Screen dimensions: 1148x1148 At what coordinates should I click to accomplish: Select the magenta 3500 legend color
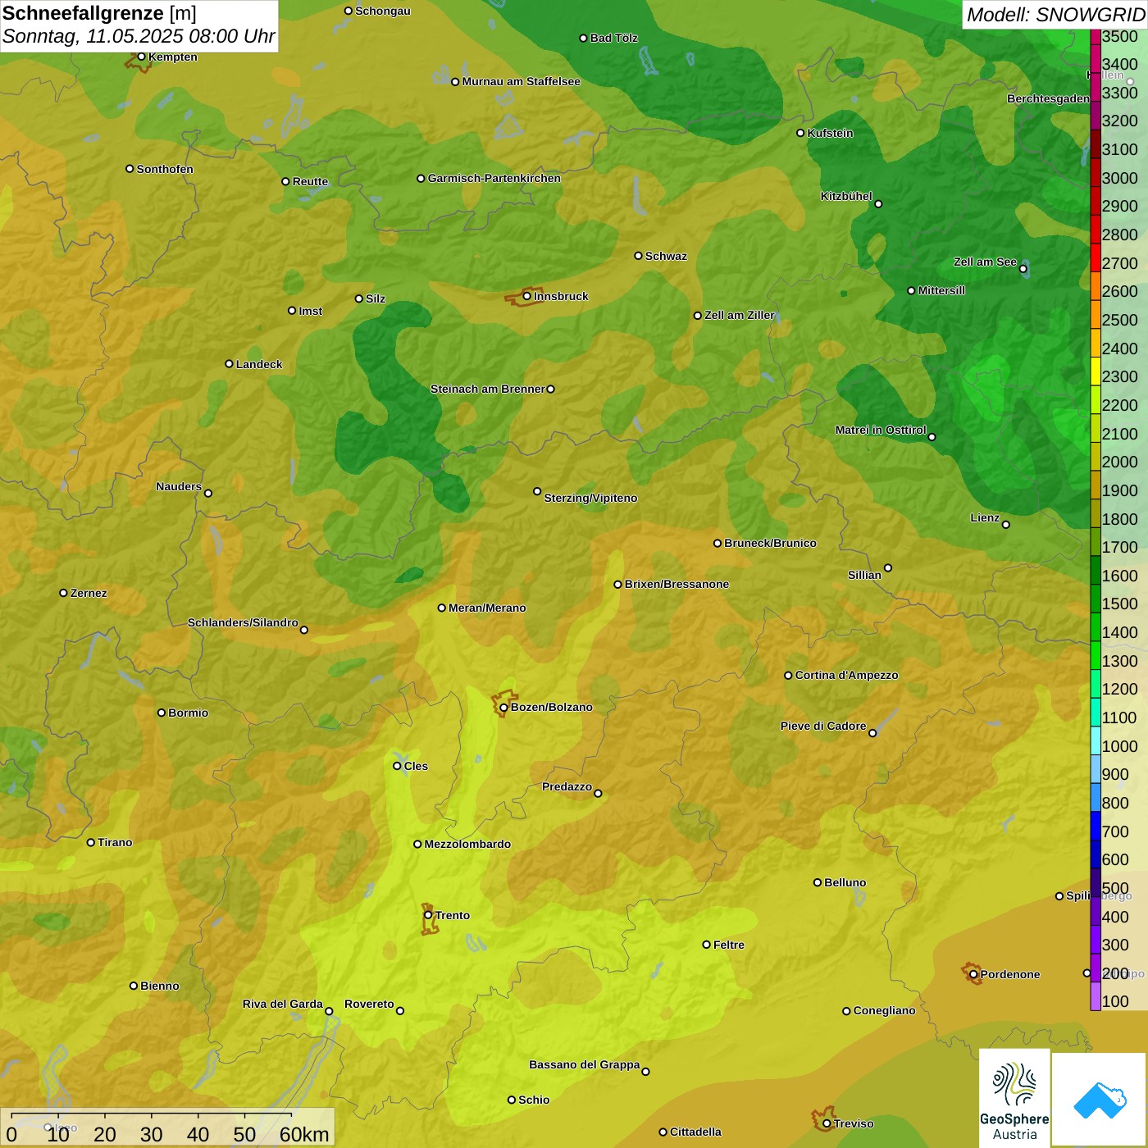pos(1096,36)
